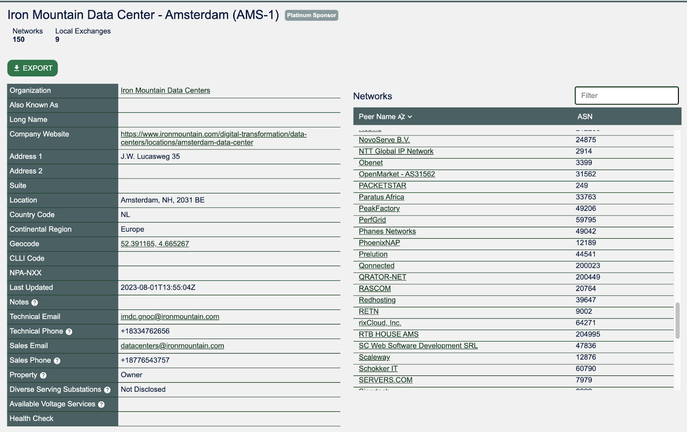Select ASN value 12876 for Scaleway
687x432 pixels.
[586, 357]
